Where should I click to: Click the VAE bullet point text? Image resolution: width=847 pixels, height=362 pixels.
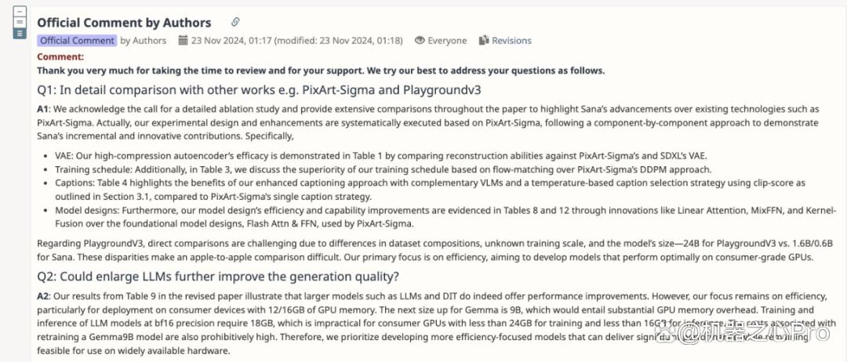(380, 156)
